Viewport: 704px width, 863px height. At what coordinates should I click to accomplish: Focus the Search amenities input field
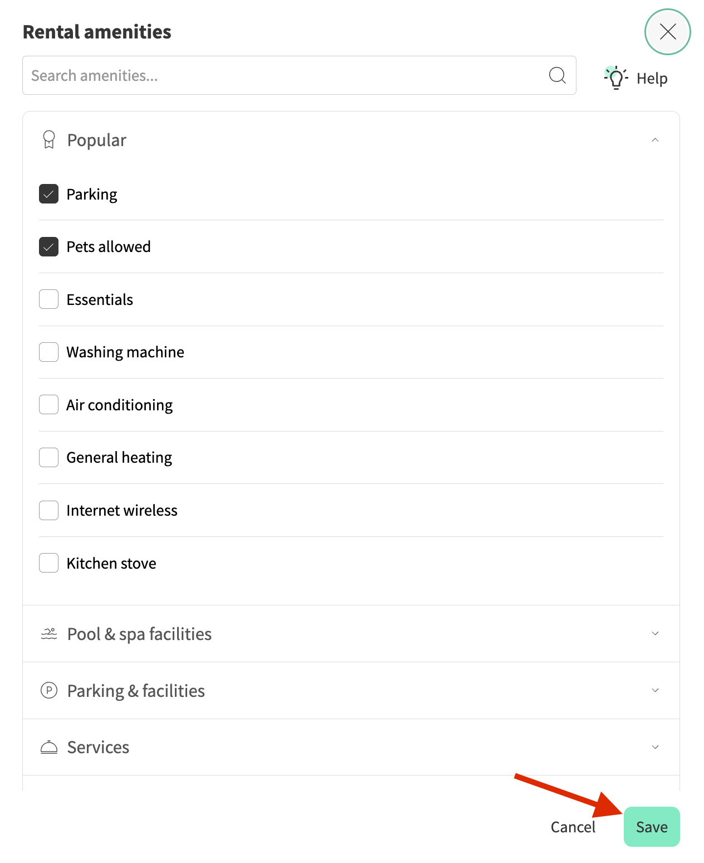[299, 75]
